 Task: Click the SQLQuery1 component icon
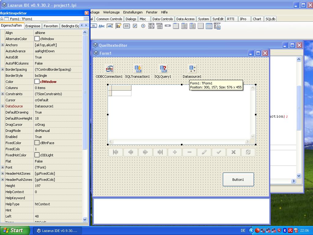163,69
